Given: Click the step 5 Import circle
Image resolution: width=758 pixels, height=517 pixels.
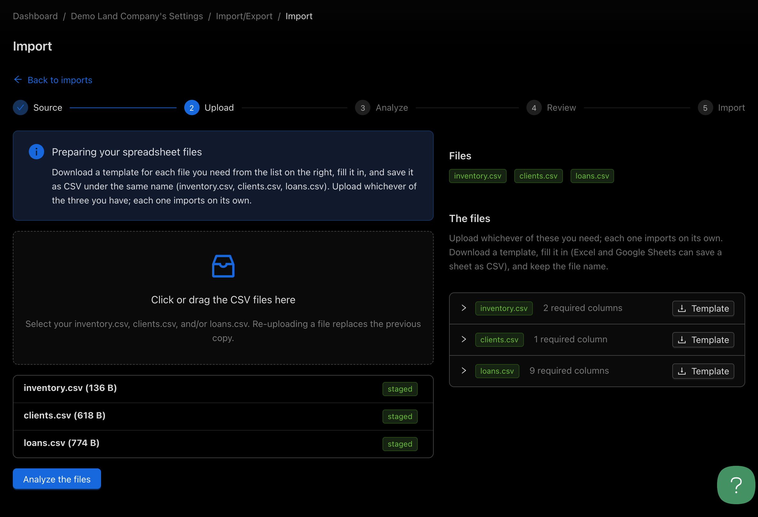Looking at the screenshot, I should 705,107.
